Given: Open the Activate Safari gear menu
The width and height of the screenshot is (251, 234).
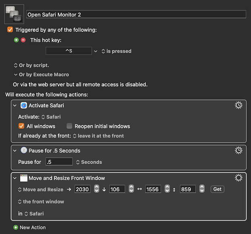Looking at the screenshot, I should point(238,105).
